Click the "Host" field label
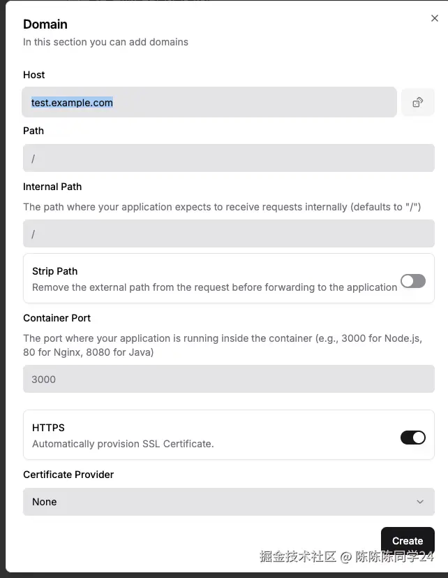448x578 pixels. 34,75
